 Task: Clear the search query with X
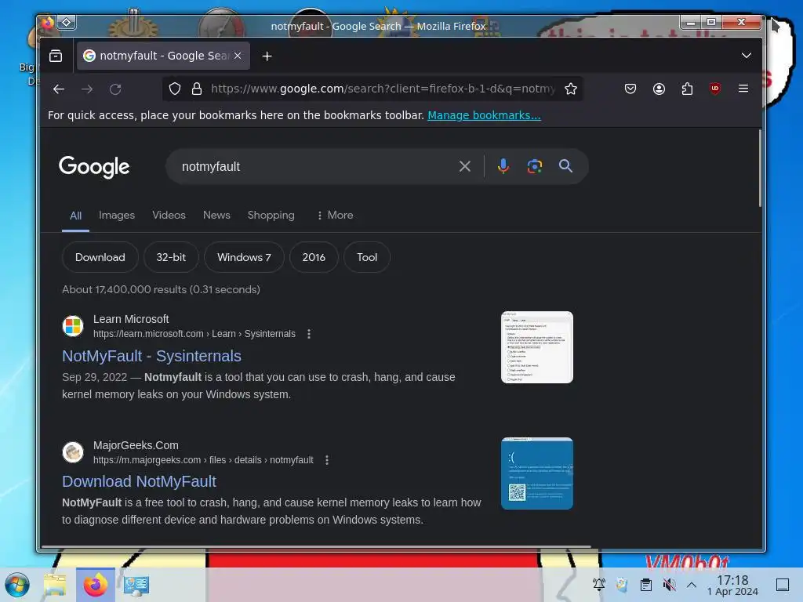[464, 166]
